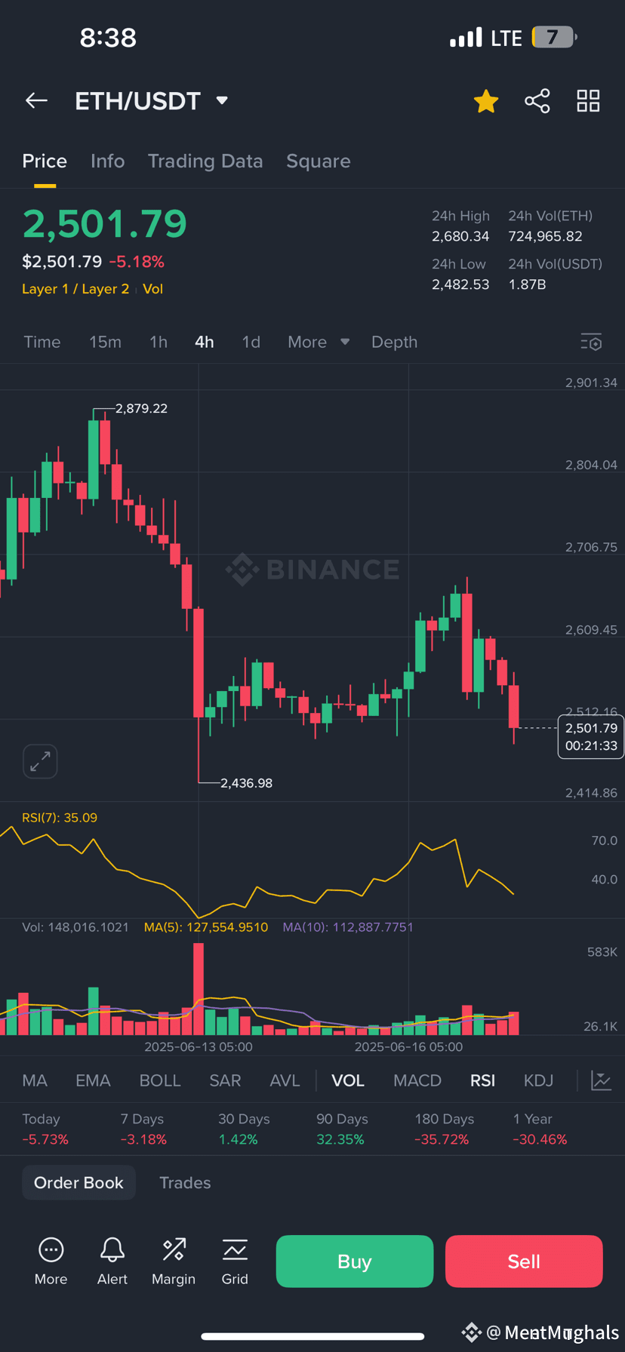
Task: Tap the big green price 2,501.79
Action: click(x=104, y=224)
